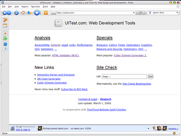Open the search engine selector dropdown
181x136 pixels.
(151, 13)
